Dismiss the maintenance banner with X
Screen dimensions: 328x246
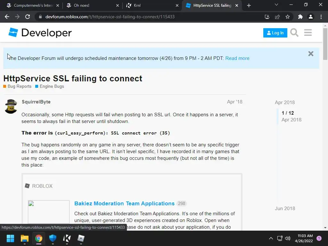(x=311, y=54)
